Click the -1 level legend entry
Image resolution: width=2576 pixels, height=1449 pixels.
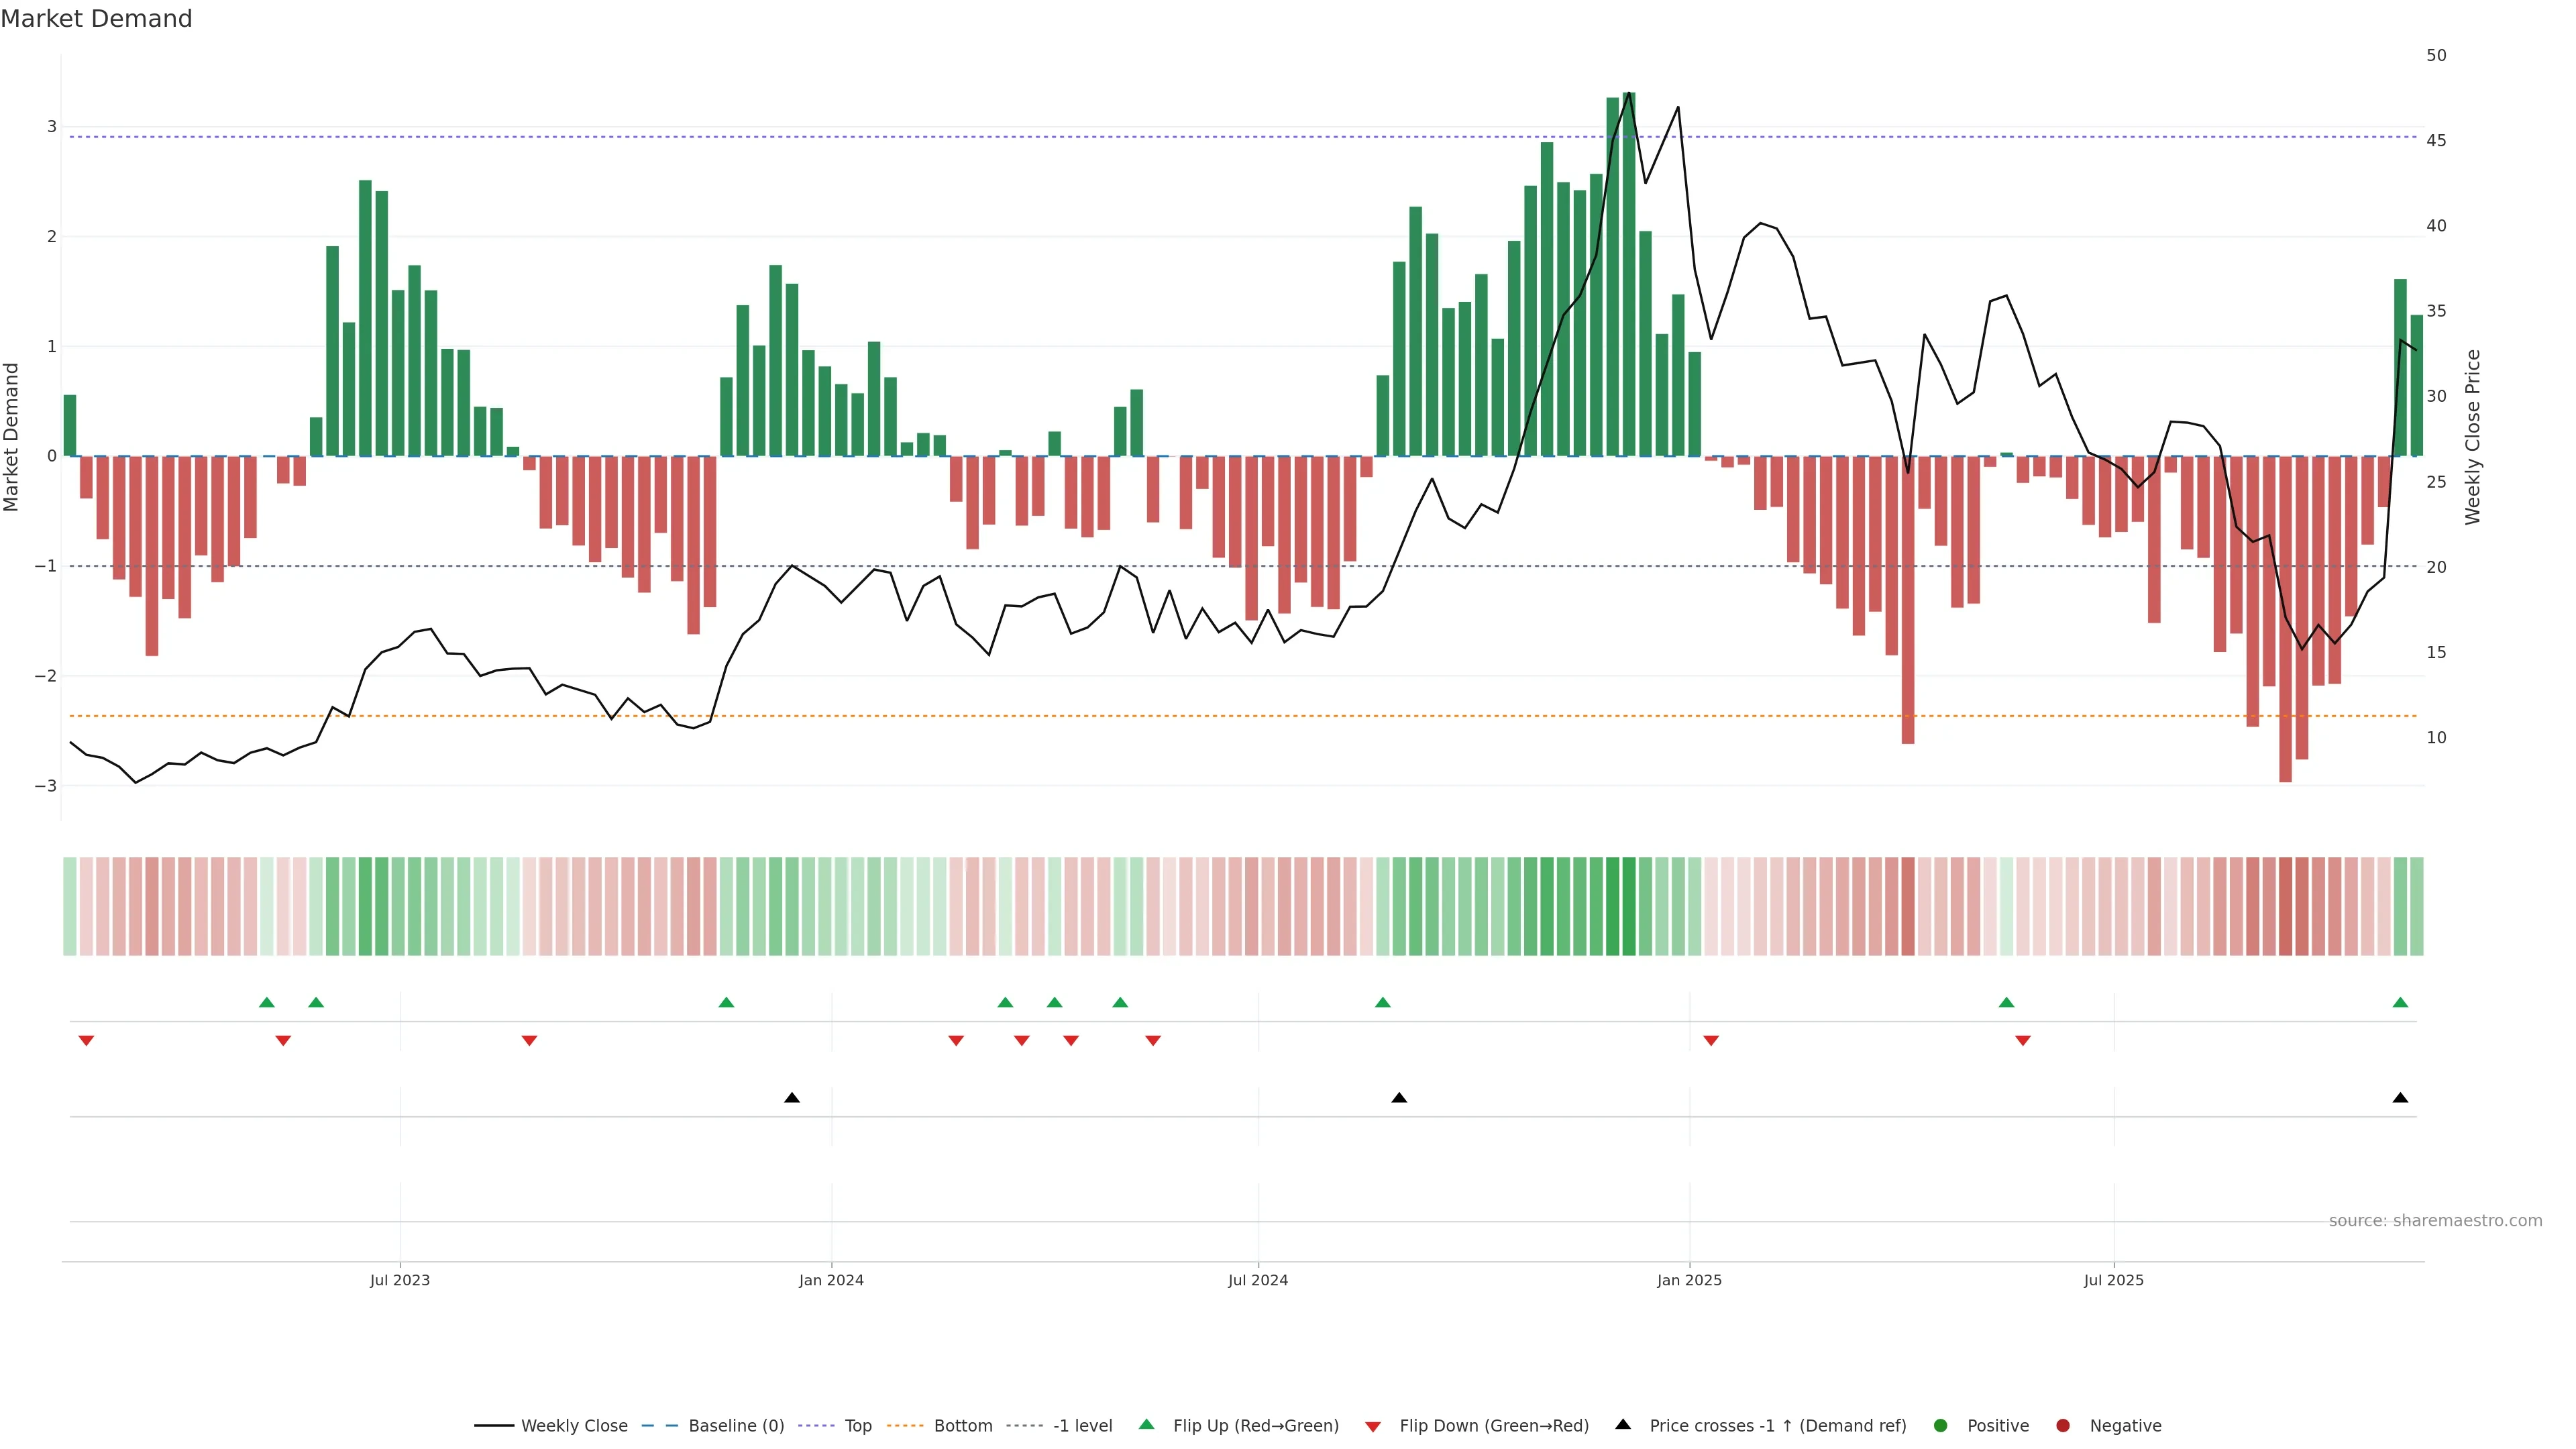[x=1082, y=1426]
